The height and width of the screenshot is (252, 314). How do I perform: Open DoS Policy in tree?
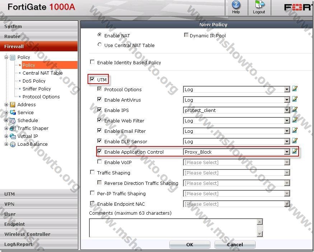point(34,81)
